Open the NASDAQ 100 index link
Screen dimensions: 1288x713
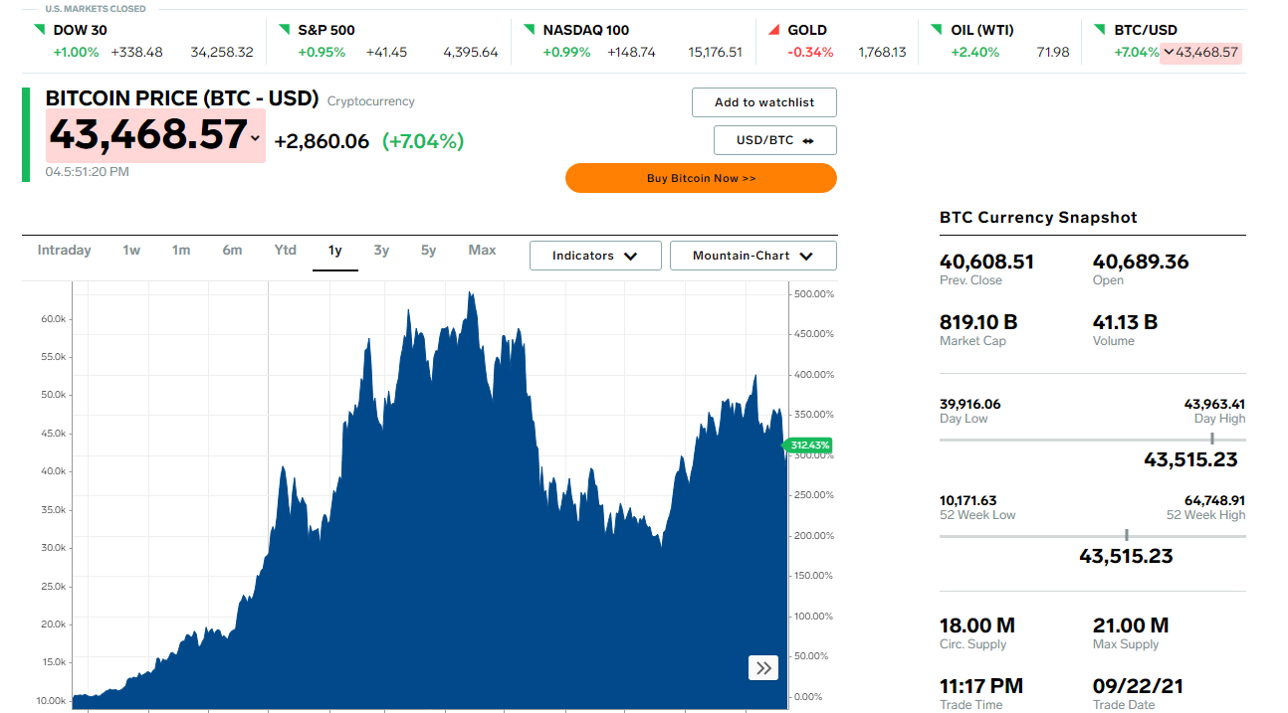(586, 30)
